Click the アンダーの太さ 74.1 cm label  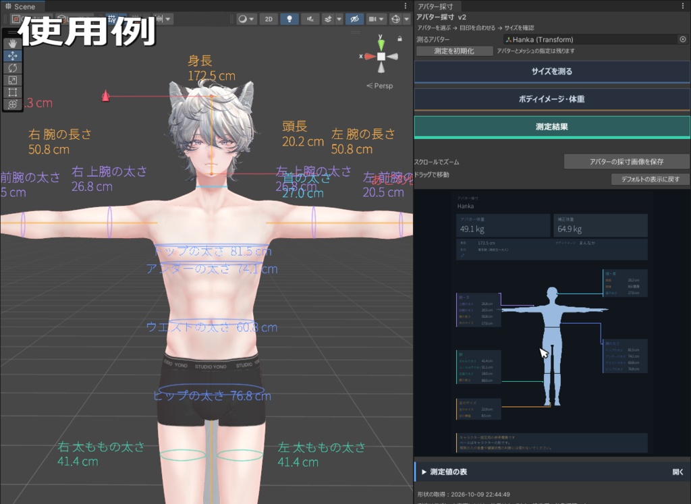tap(212, 269)
